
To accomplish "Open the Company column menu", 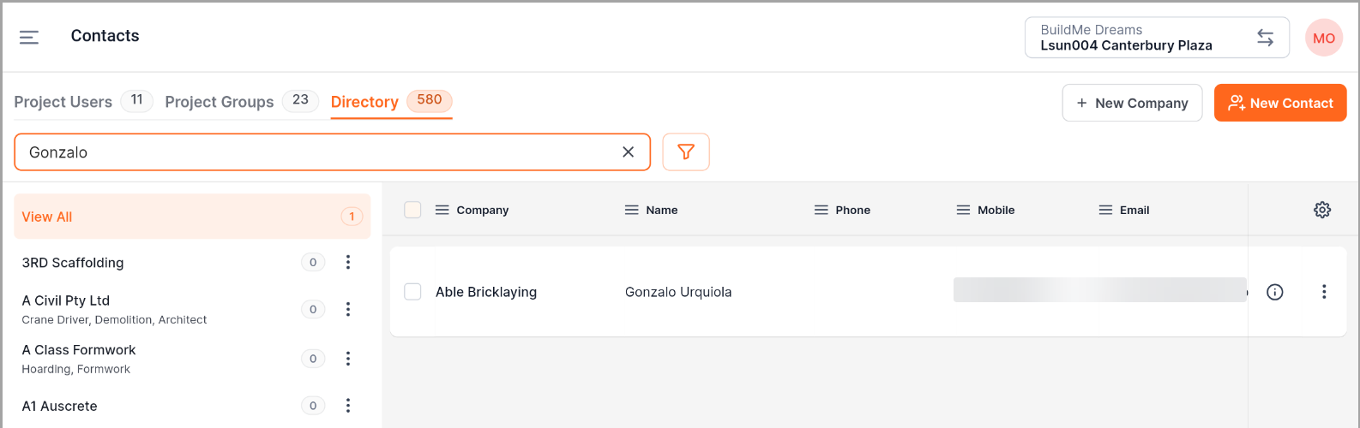I will pos(442,210).
